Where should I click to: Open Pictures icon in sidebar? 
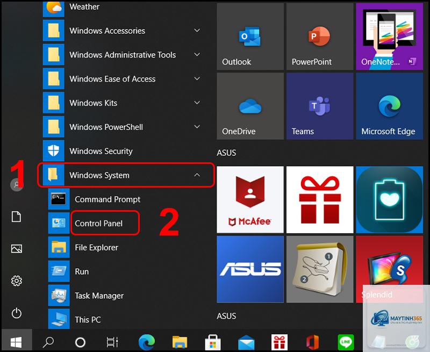17,249
